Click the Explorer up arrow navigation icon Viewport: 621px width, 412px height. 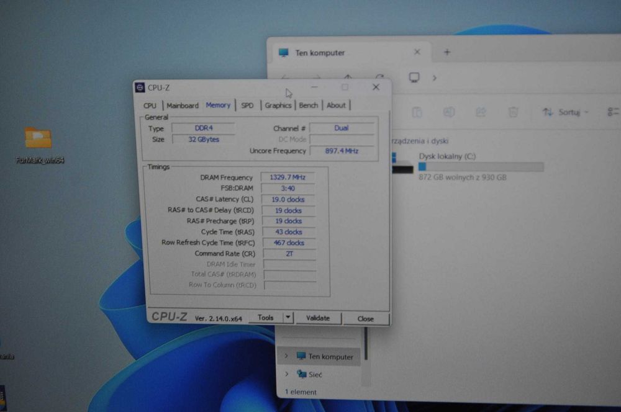348,78
